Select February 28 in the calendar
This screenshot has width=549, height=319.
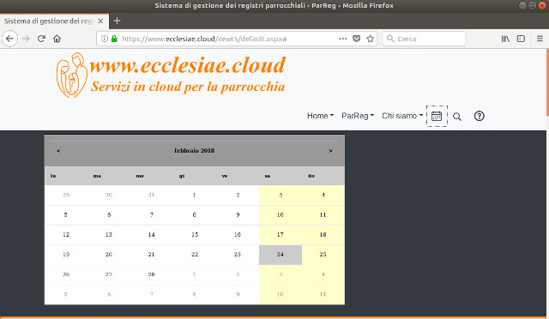(151, 274)
